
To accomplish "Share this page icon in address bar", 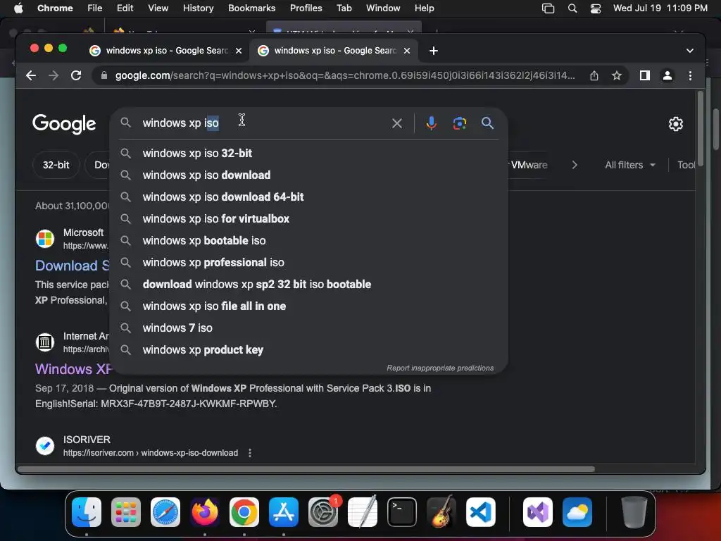I will click(594, 75).
